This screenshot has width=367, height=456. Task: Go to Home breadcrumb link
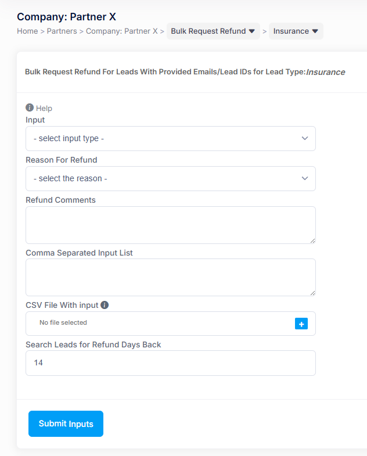27,31
